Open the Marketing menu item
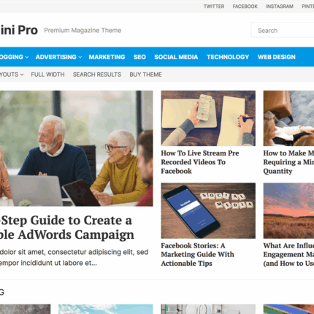 click(x=107, y=57)
